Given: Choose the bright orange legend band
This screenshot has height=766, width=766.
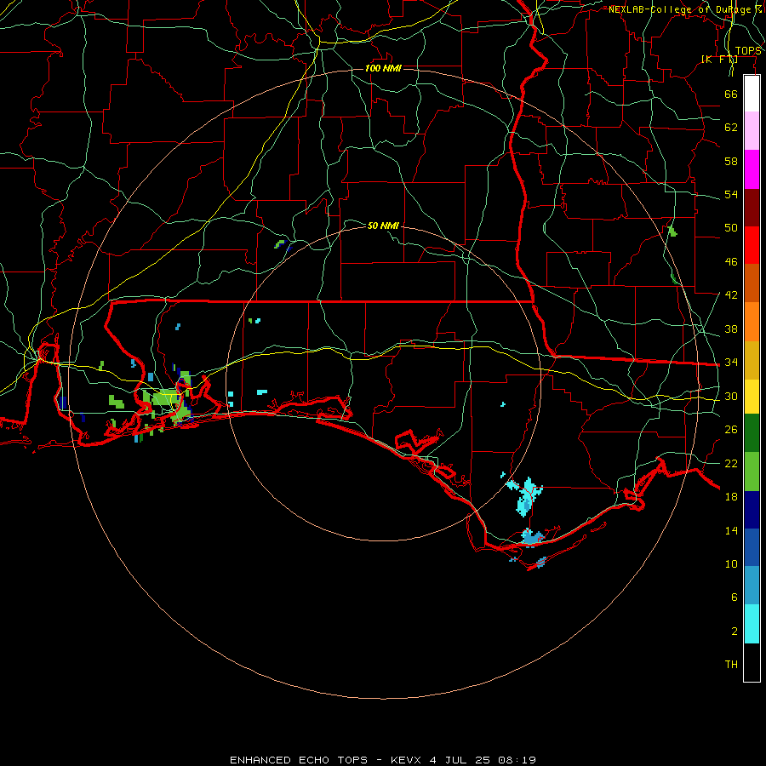Looking at the screenshot, I should (x=752, y=322).
